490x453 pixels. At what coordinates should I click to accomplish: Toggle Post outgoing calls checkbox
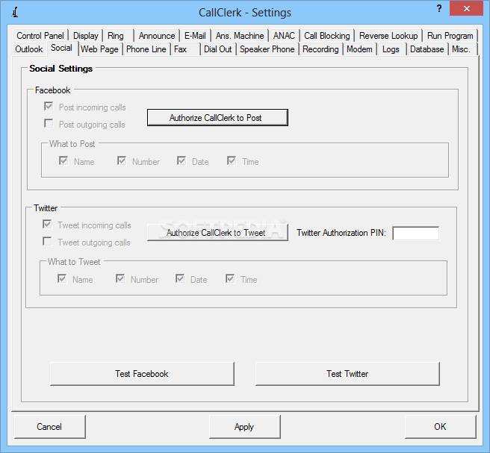point(49,123)
